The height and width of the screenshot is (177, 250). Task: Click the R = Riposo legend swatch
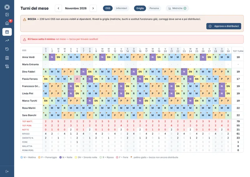pyautogui.click(x=101, y=157)
